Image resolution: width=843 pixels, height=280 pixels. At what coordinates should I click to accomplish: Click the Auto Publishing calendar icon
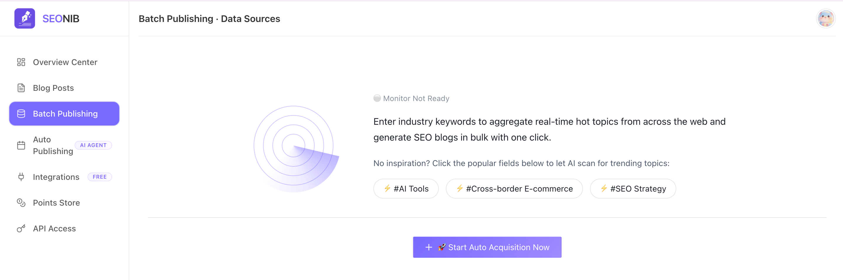coord(21,145)
